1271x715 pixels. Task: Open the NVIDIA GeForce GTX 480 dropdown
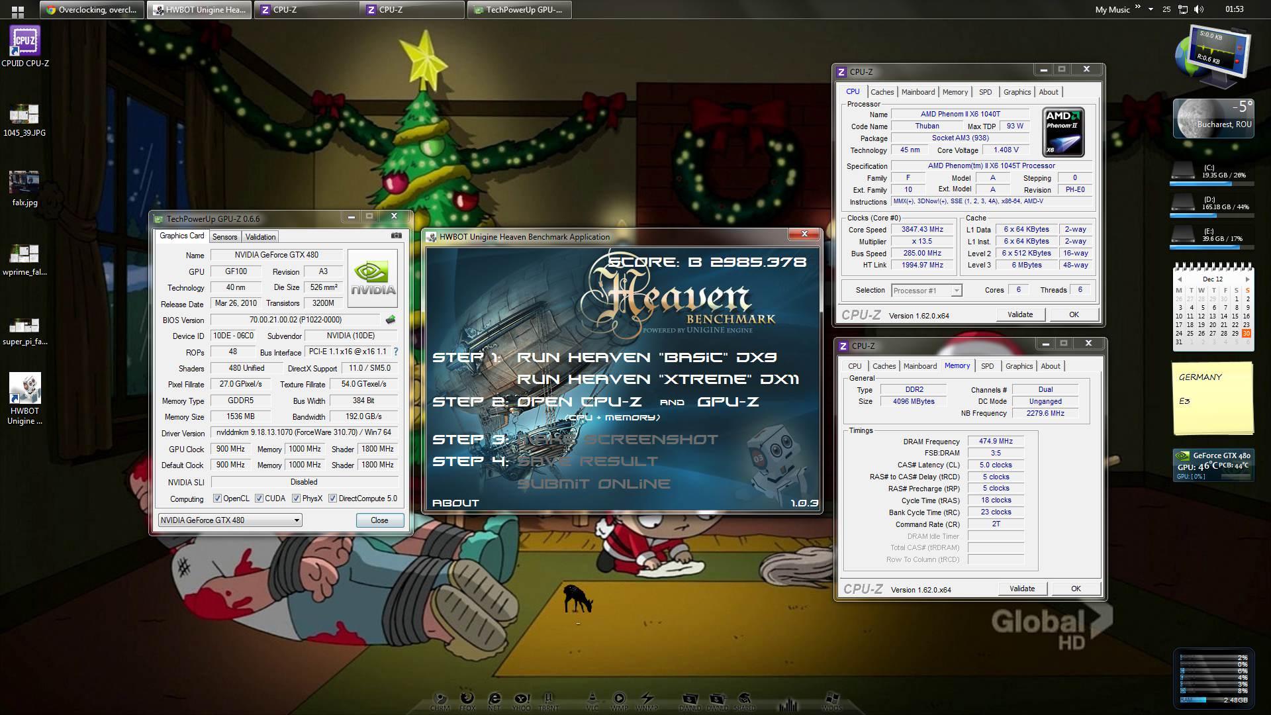point(230,520)
